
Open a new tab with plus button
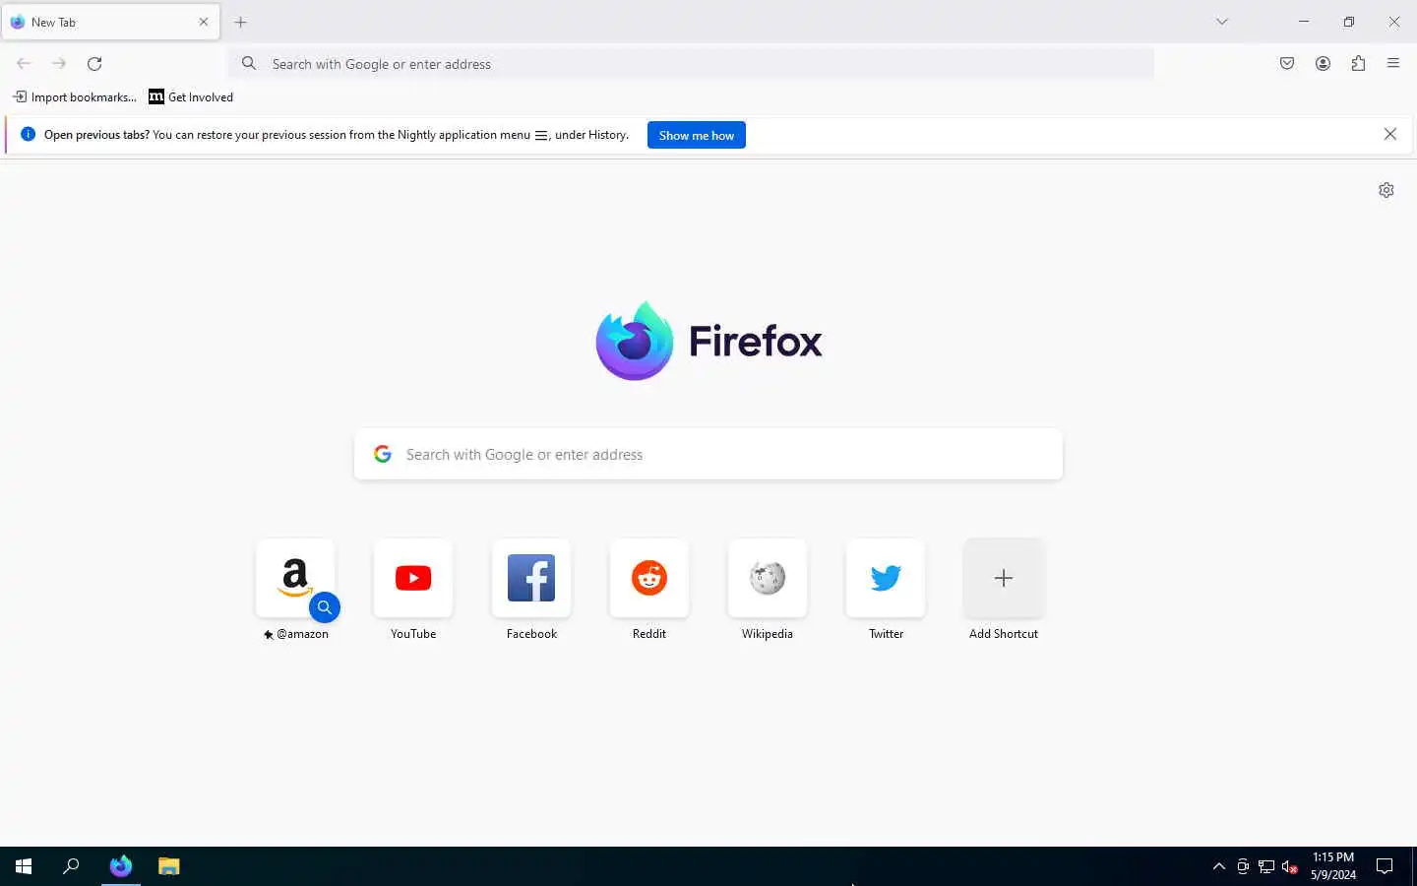pyautogui.click(x=240, y=22)
